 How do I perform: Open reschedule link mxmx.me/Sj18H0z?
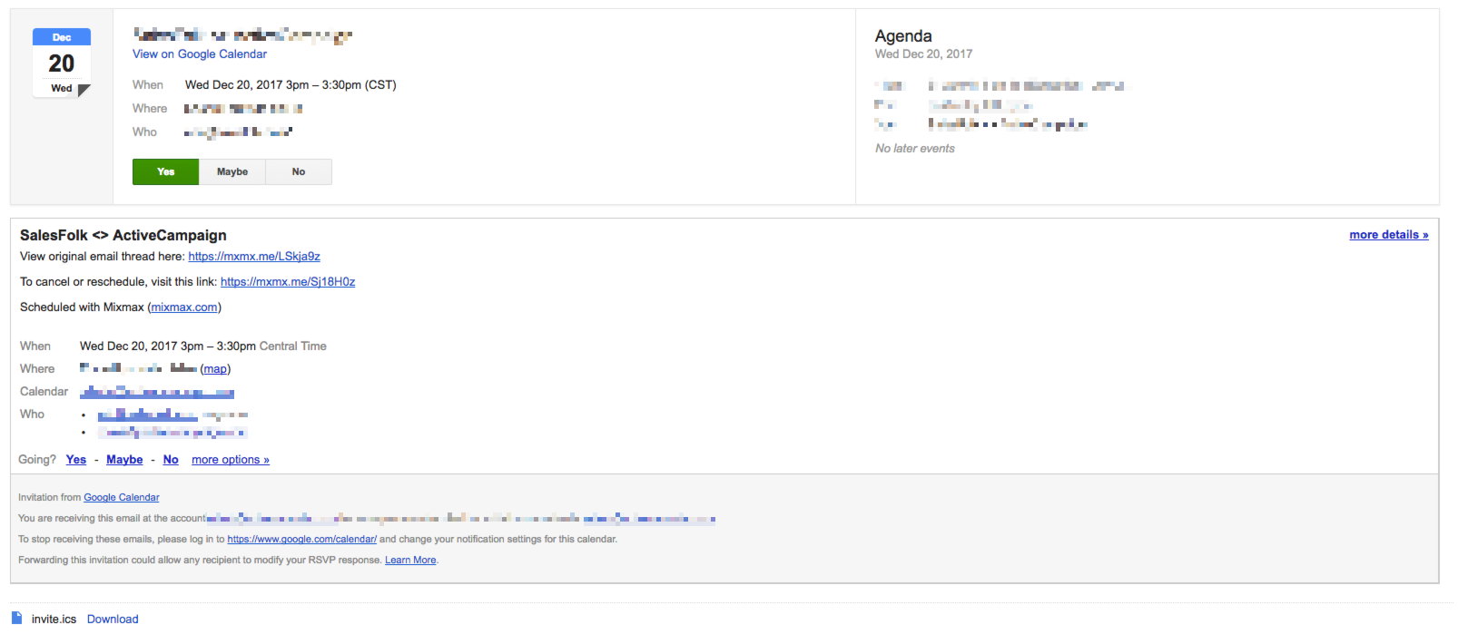(288, 282)
